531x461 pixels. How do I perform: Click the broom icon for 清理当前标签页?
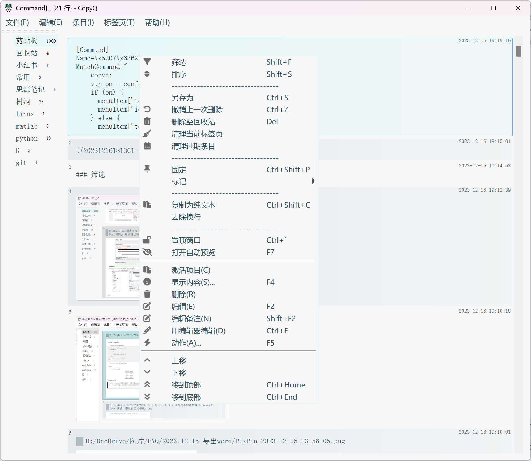pos(147,133)
